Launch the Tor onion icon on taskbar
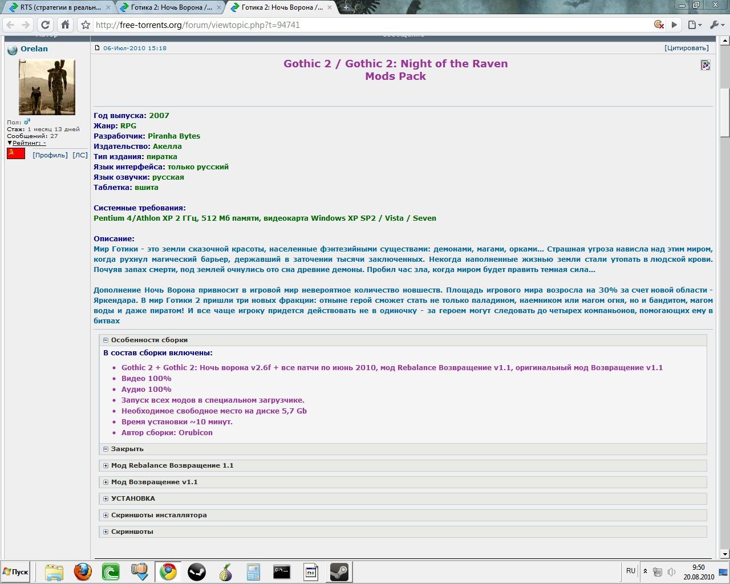730x584 pixels. click(225, 572)
